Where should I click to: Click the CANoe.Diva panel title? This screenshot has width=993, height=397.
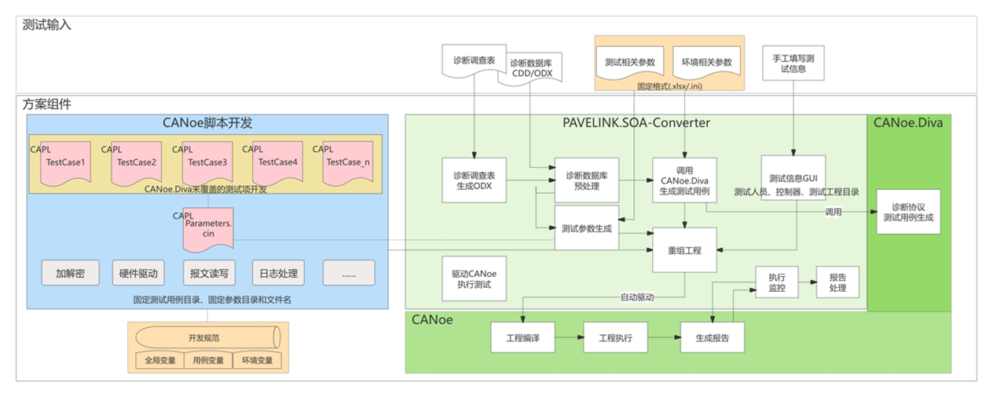tap(909, 122)
